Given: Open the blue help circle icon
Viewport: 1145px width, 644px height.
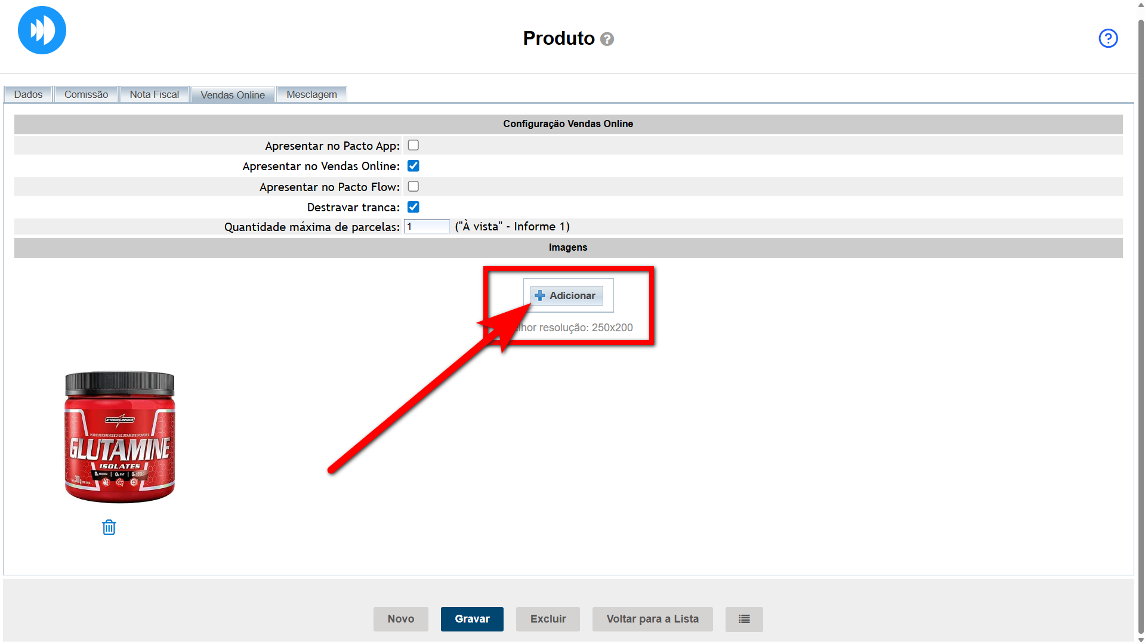Looking at the screenshot, I should [x=1107, y=38].
